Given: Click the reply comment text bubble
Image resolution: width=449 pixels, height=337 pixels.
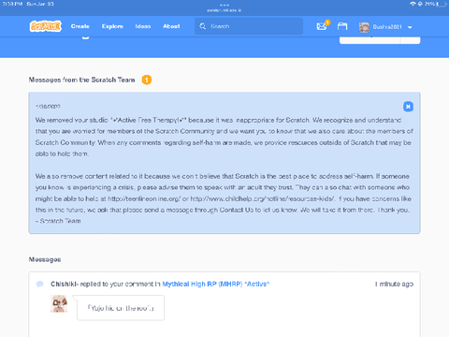Looking at the screenshot, I should pos(121,308).
